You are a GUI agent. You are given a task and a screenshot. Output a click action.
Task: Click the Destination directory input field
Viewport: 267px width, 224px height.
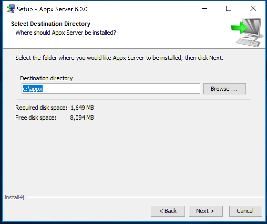[111, 89]
